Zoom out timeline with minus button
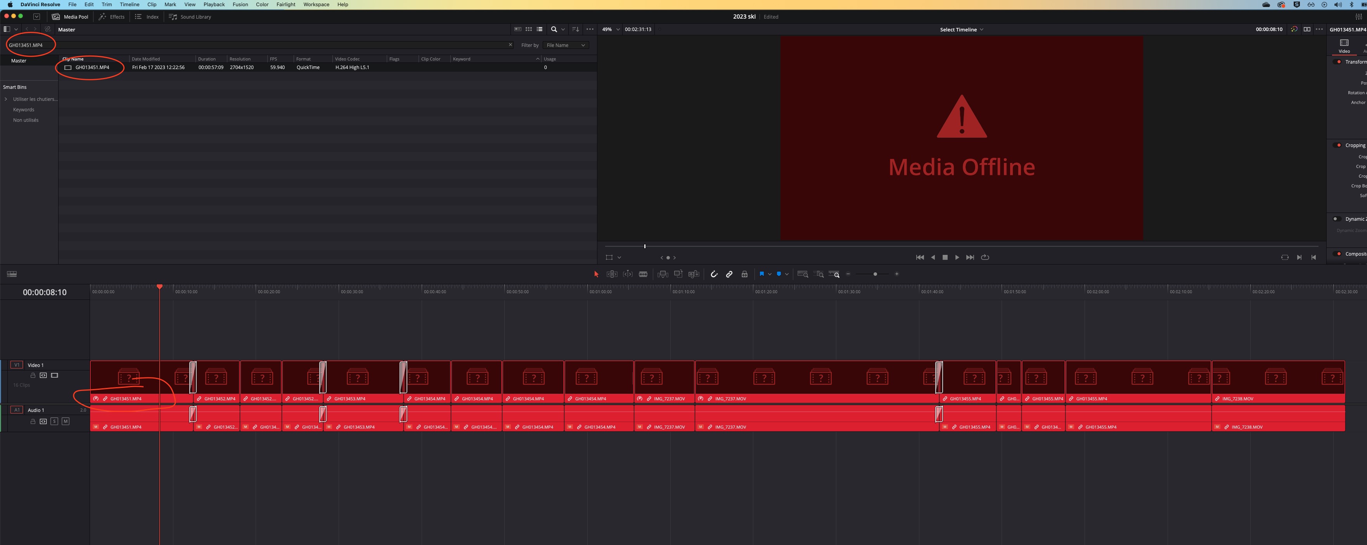Image resolution: width=1367 pixels, height=545 pixels. [x=848, y=274]
